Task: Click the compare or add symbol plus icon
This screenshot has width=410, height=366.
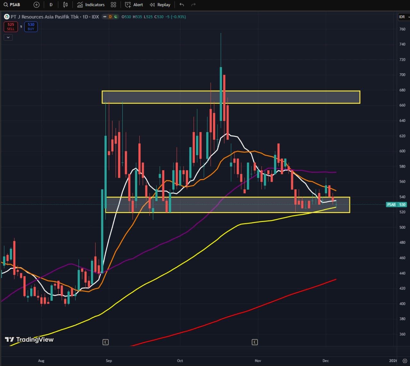Action: (37, 5)
